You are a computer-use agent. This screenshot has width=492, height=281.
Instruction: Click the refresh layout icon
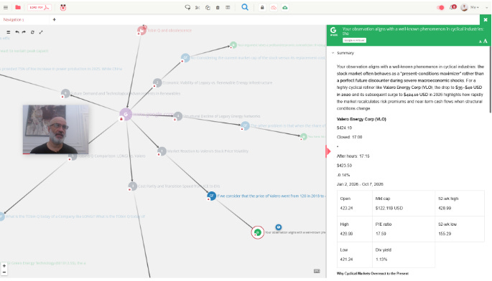click(x=32, y=32)
